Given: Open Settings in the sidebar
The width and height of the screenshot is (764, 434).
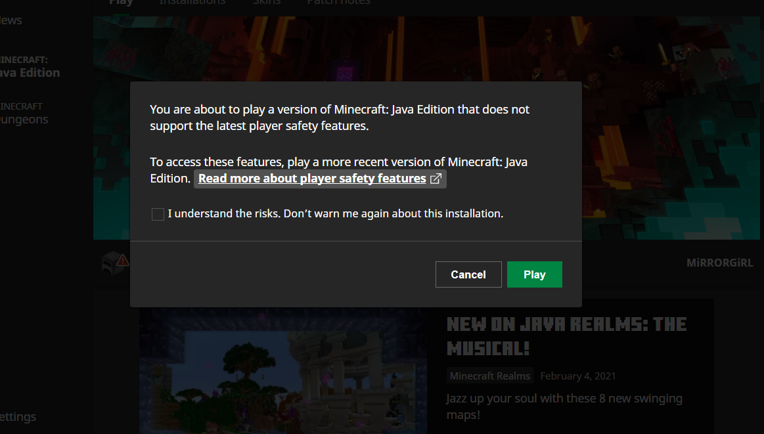Looking at the screenshot, I should pyautogui.click(x=18, y=417).
